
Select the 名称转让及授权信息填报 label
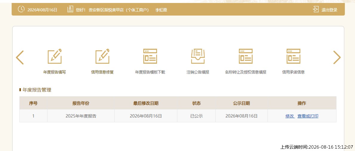[246, 72]
